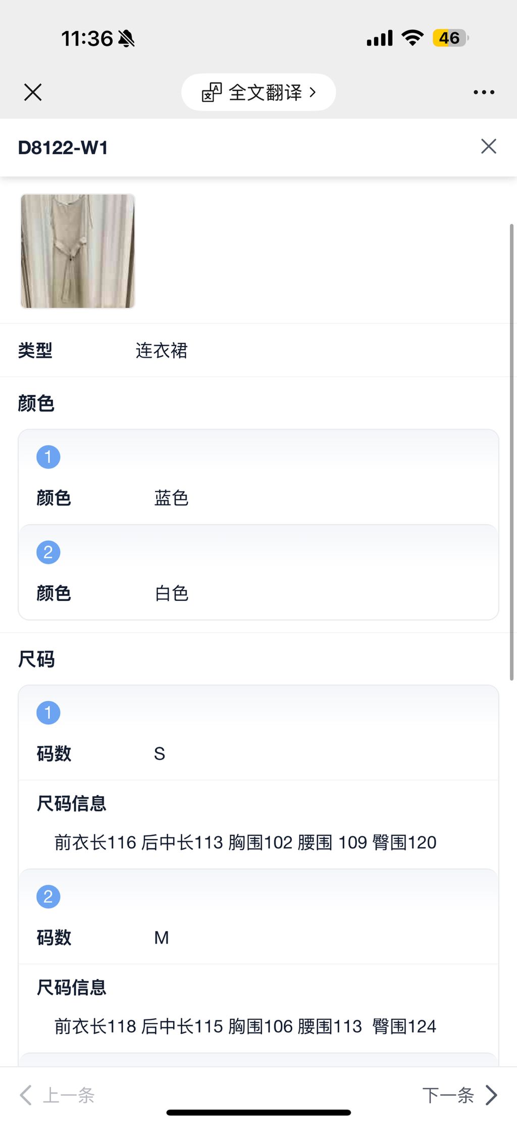Tap size entry badge 2 above 码数 M

coord(48,897)
